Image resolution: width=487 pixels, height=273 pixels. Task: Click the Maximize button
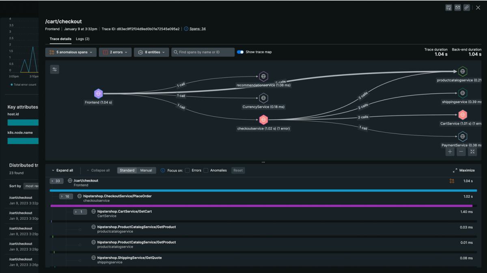pos(463,170)
